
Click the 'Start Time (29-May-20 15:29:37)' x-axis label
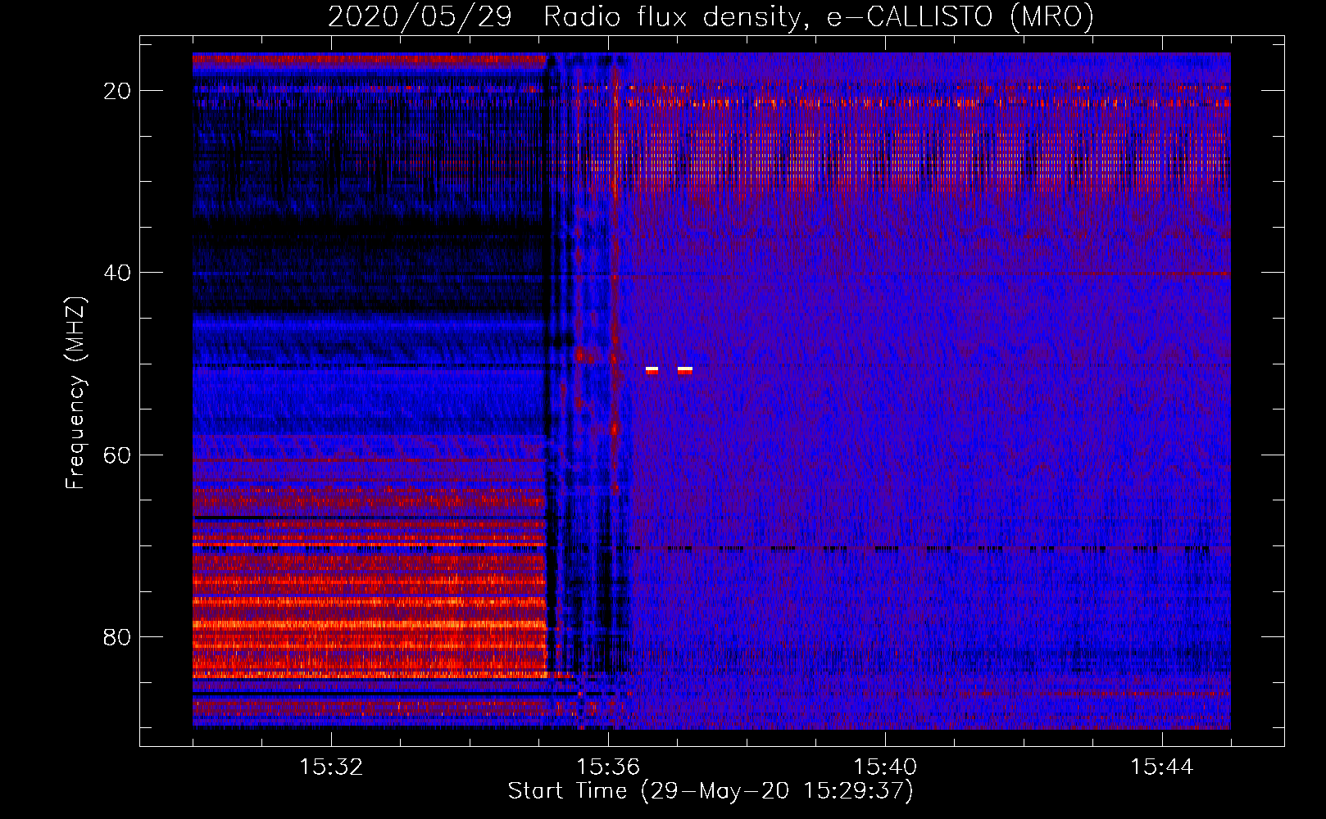coord(711,791)
